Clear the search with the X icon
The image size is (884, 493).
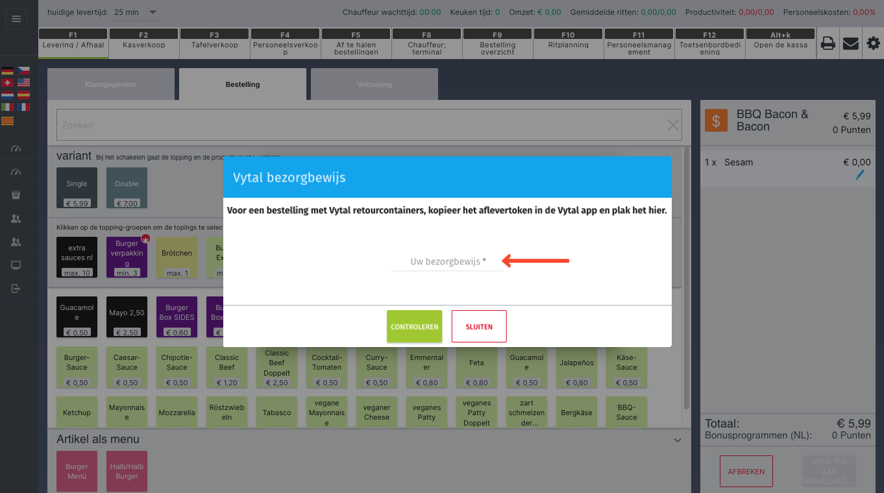(x=673, y=125)
